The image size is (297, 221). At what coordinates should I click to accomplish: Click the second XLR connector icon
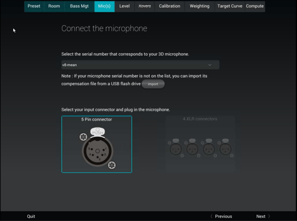(192, 147)
